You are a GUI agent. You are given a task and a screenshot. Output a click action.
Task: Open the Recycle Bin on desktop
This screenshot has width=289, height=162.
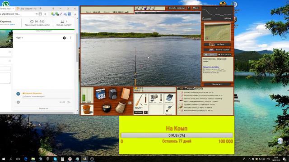pos(280,141)
